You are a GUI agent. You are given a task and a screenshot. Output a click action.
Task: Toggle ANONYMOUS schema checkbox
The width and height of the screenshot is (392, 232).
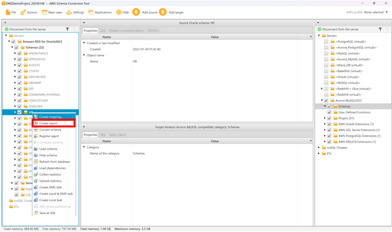point(20,53)
